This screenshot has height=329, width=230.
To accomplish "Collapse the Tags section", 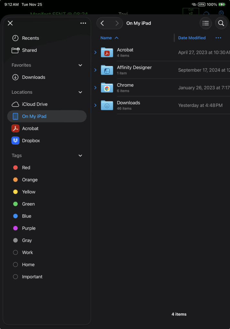I will click(80, 156).
